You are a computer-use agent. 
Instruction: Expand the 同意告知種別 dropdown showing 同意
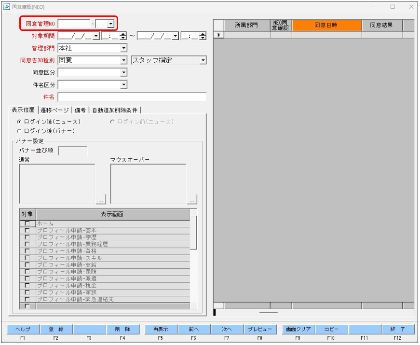(x=123, y=60)
